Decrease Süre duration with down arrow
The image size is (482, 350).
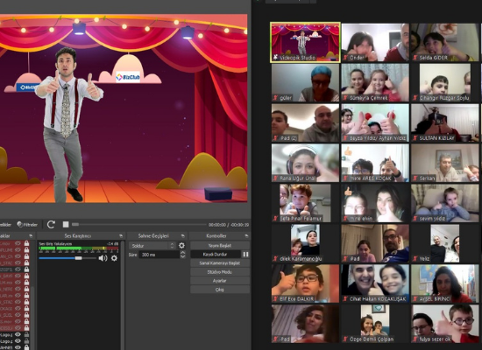tap(182, 256)
